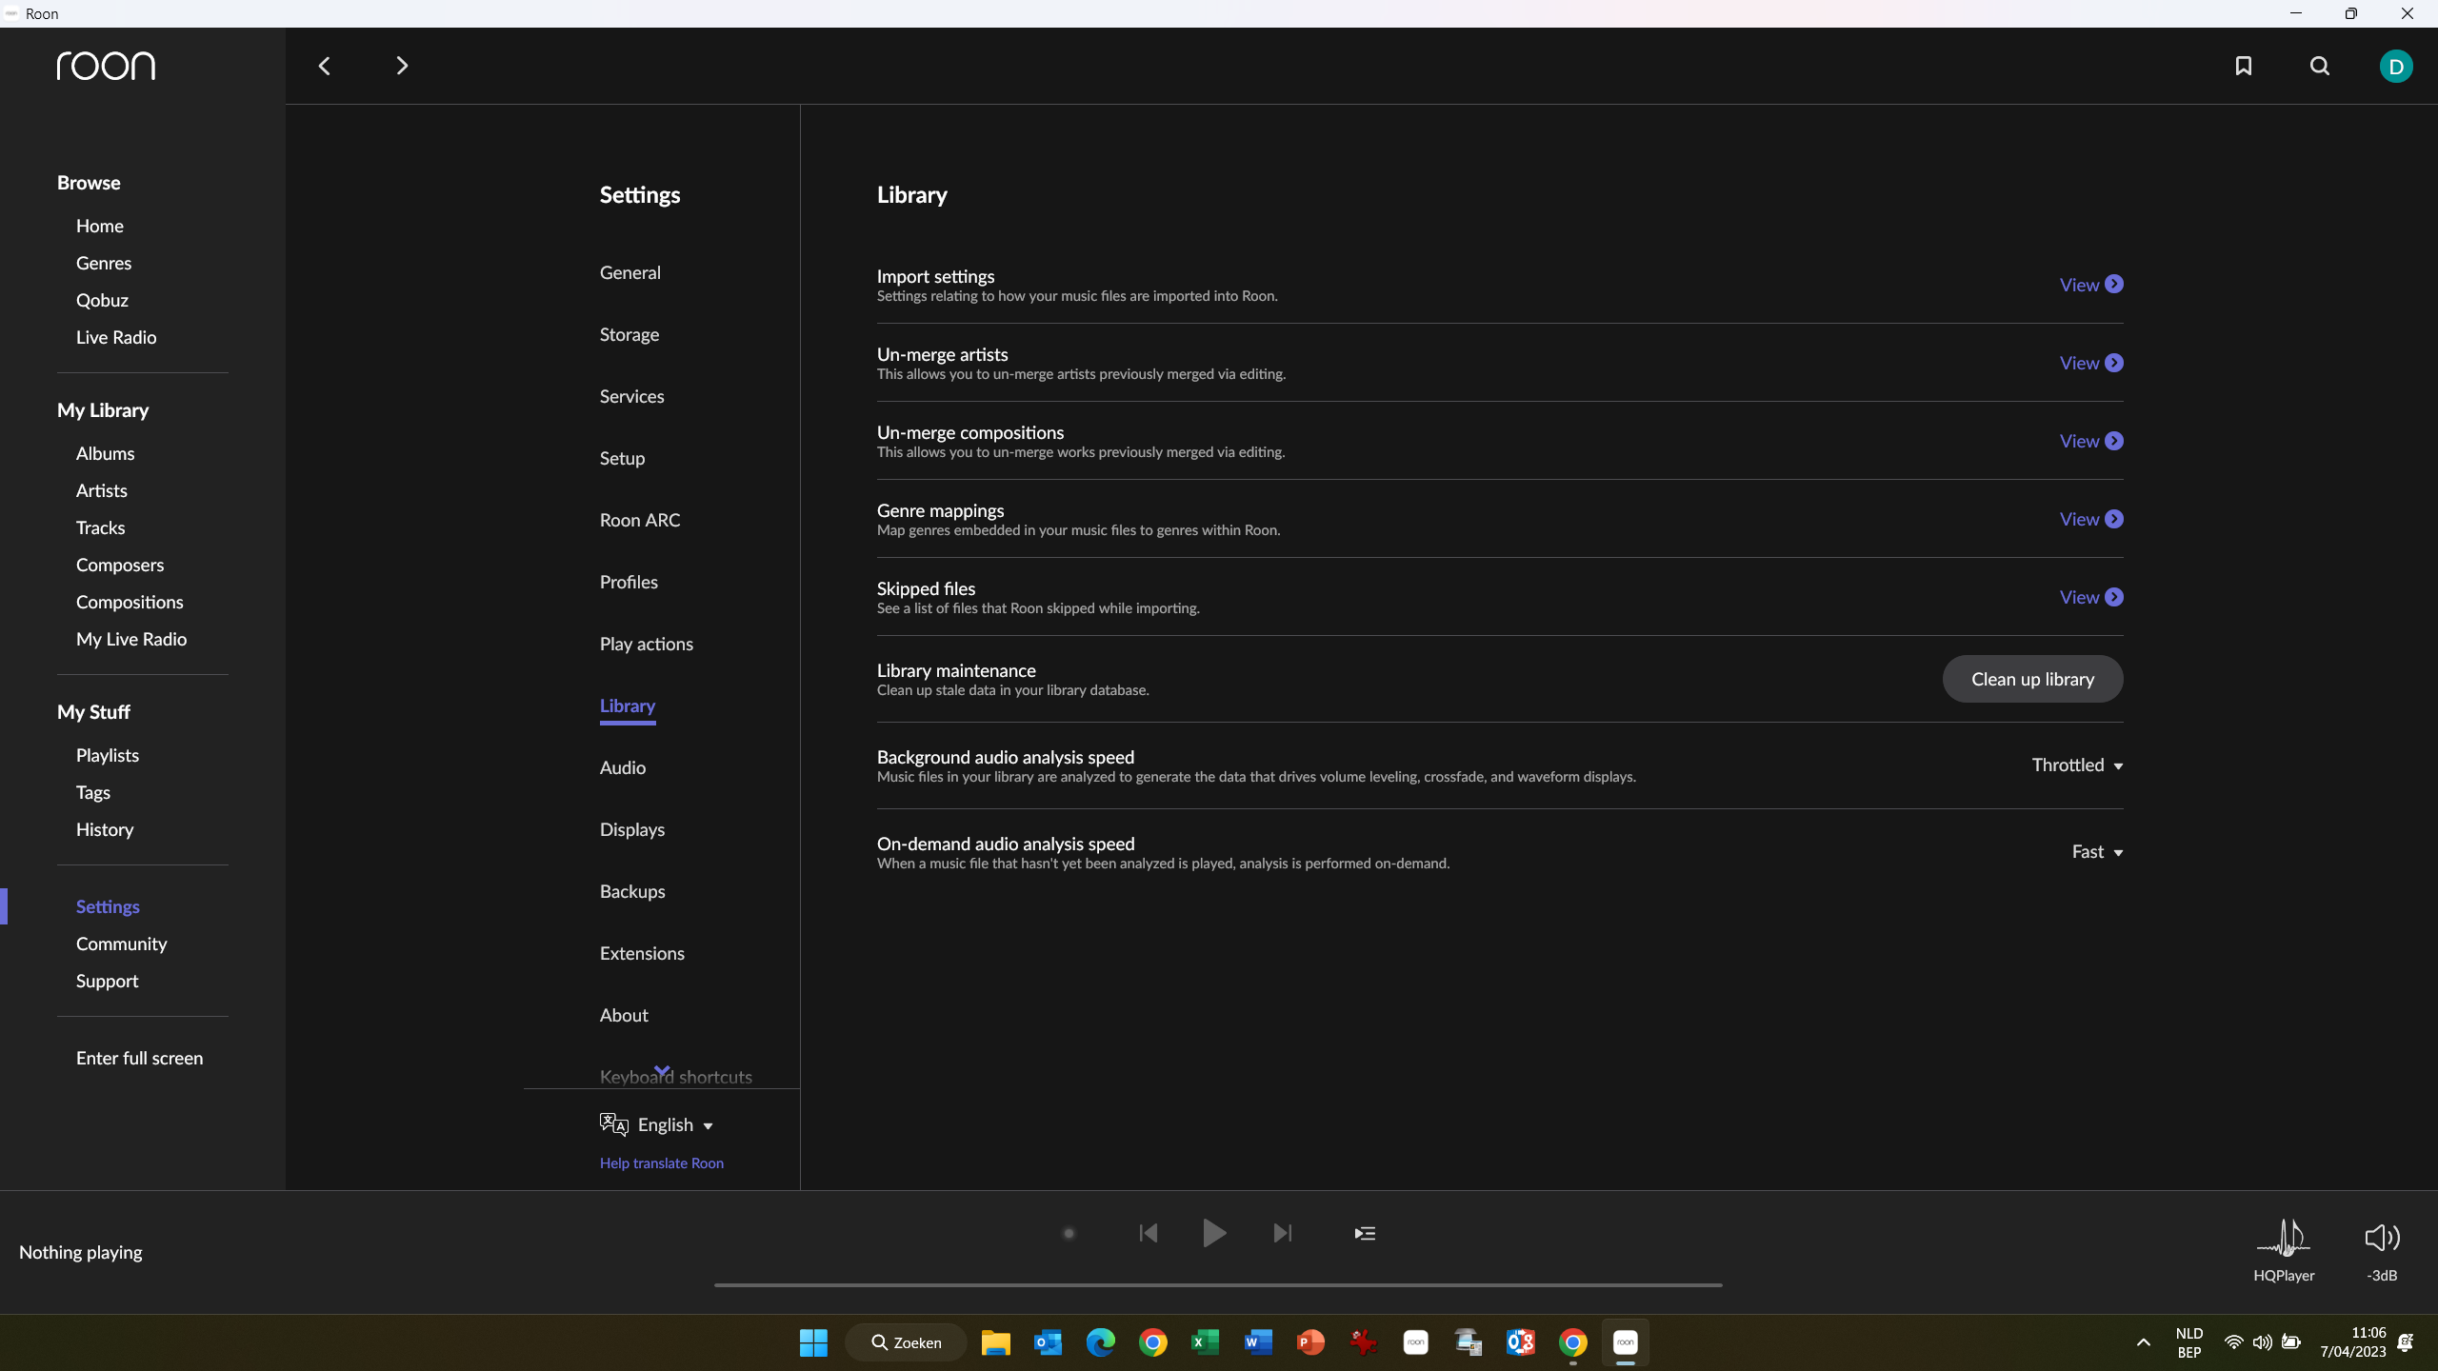The image size is (2438, 1371).
Task: Open On-demand analysis speed Fast dropdown
Action: (2096, 852)
